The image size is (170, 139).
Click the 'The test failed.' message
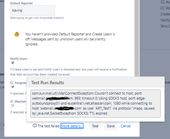tap(49, 126)
